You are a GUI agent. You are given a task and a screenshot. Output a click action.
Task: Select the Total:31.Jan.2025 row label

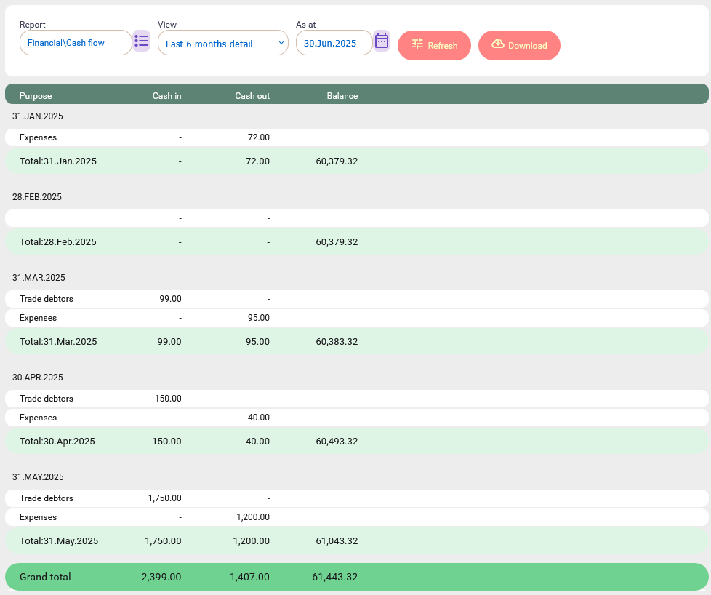point(58,161)
